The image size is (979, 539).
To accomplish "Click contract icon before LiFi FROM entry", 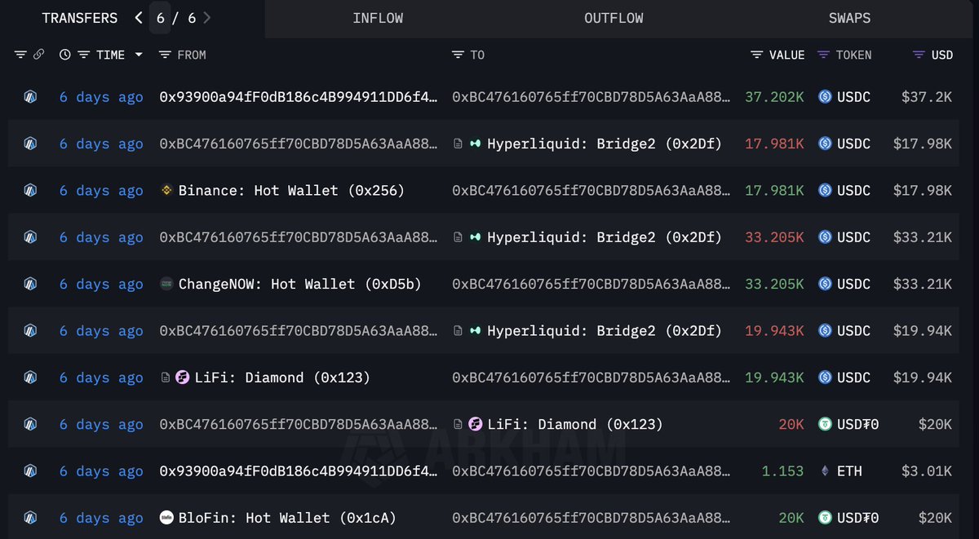I will coord(166,378).
